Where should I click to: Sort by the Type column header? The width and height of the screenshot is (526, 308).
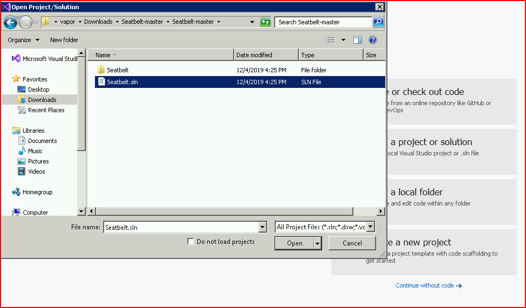(x=331, y=55)
